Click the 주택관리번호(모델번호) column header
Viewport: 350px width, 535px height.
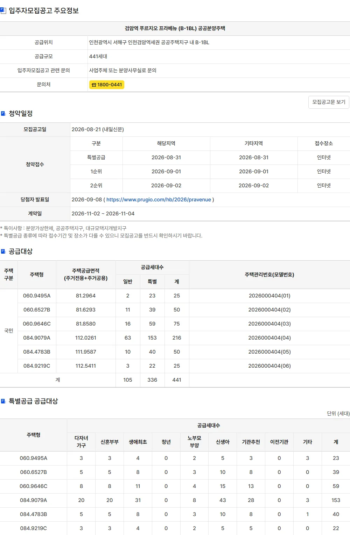[x=269, y=275]
